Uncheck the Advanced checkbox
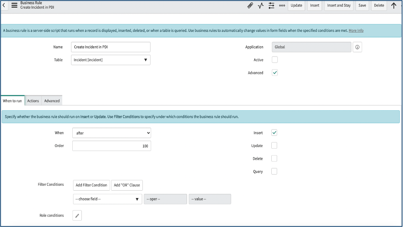This screenshot has width=403, height=227. [275, 73]
